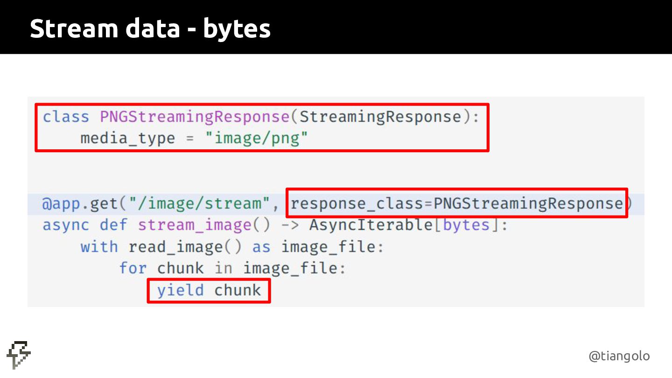Click the @app.get decorator text
The width and height of the screenshot is (672, 378).
[x=81, y=204]
